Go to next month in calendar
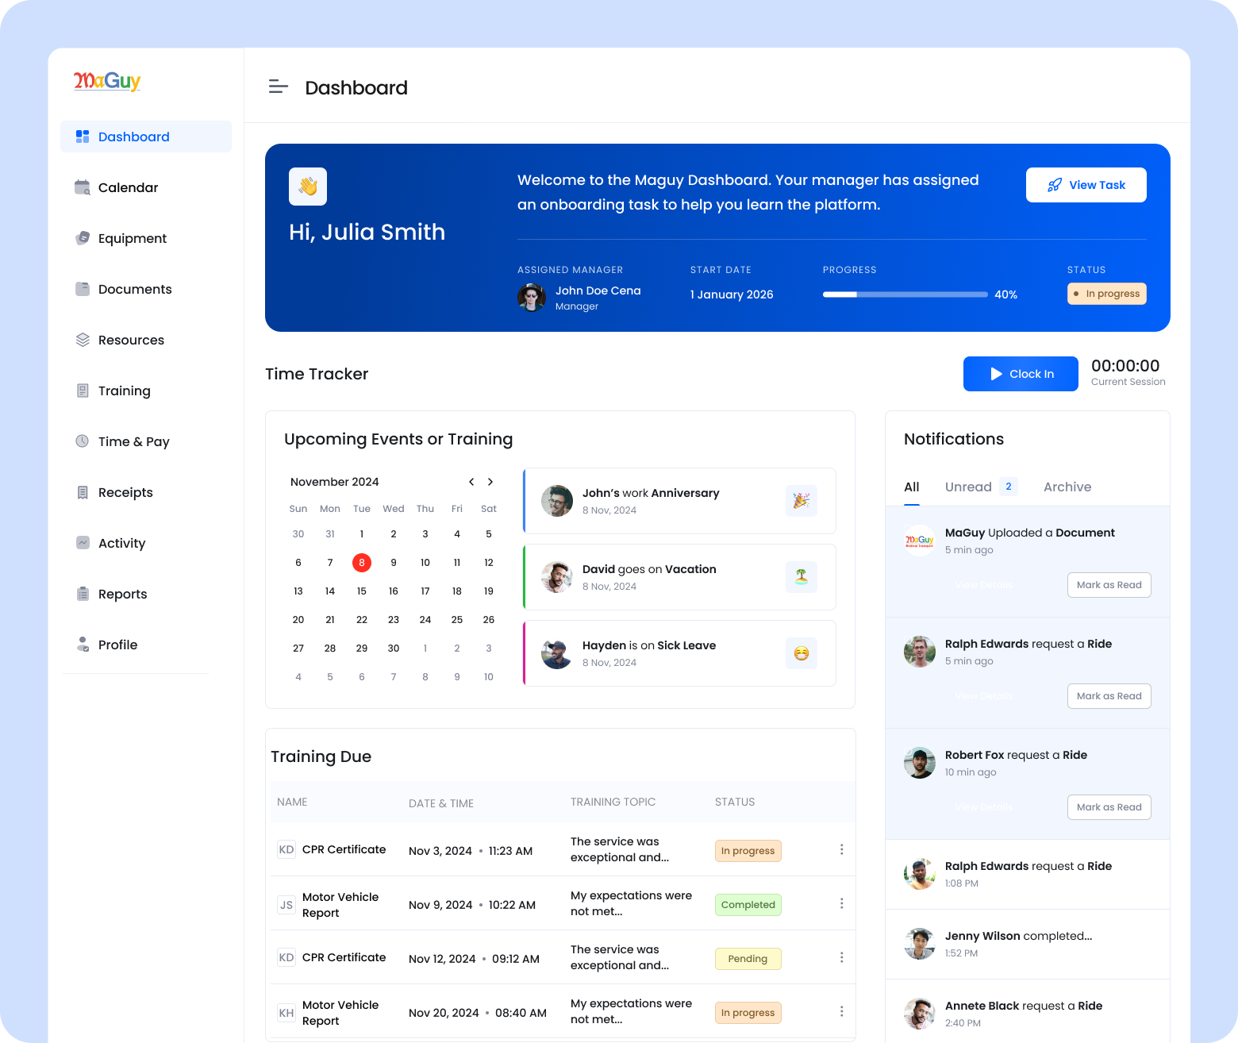Viewport: 1238px width, 1043px height. click(x=490, y=482)
